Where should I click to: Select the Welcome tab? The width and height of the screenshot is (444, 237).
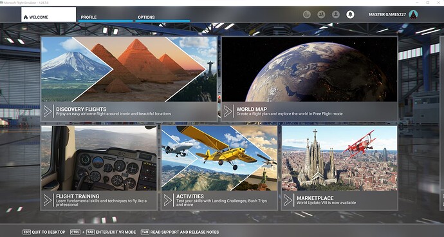point(48,15)
